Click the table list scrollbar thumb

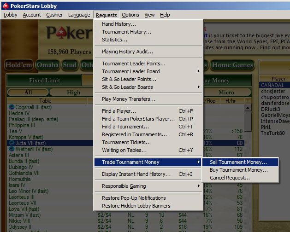tap(248, 122)
